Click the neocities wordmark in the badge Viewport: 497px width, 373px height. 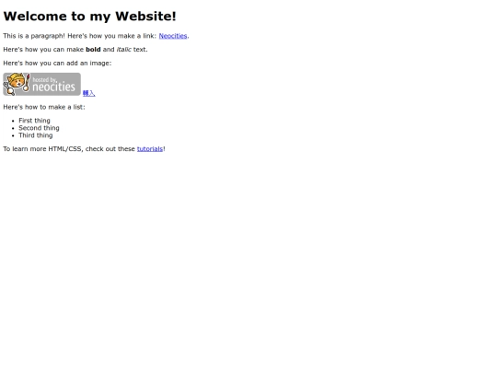[54, 87]
